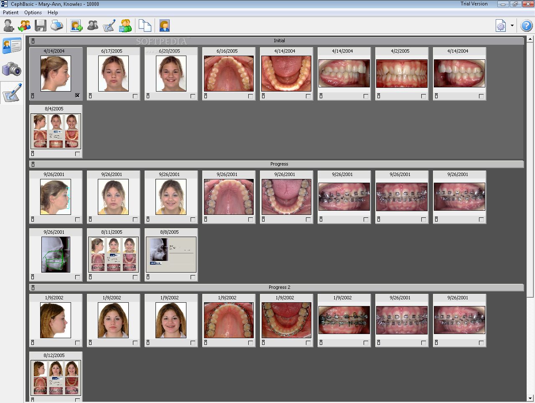Save using the floppy disk icon
The width and height of the screenshot is (535, 403).
tap(41, 26)
